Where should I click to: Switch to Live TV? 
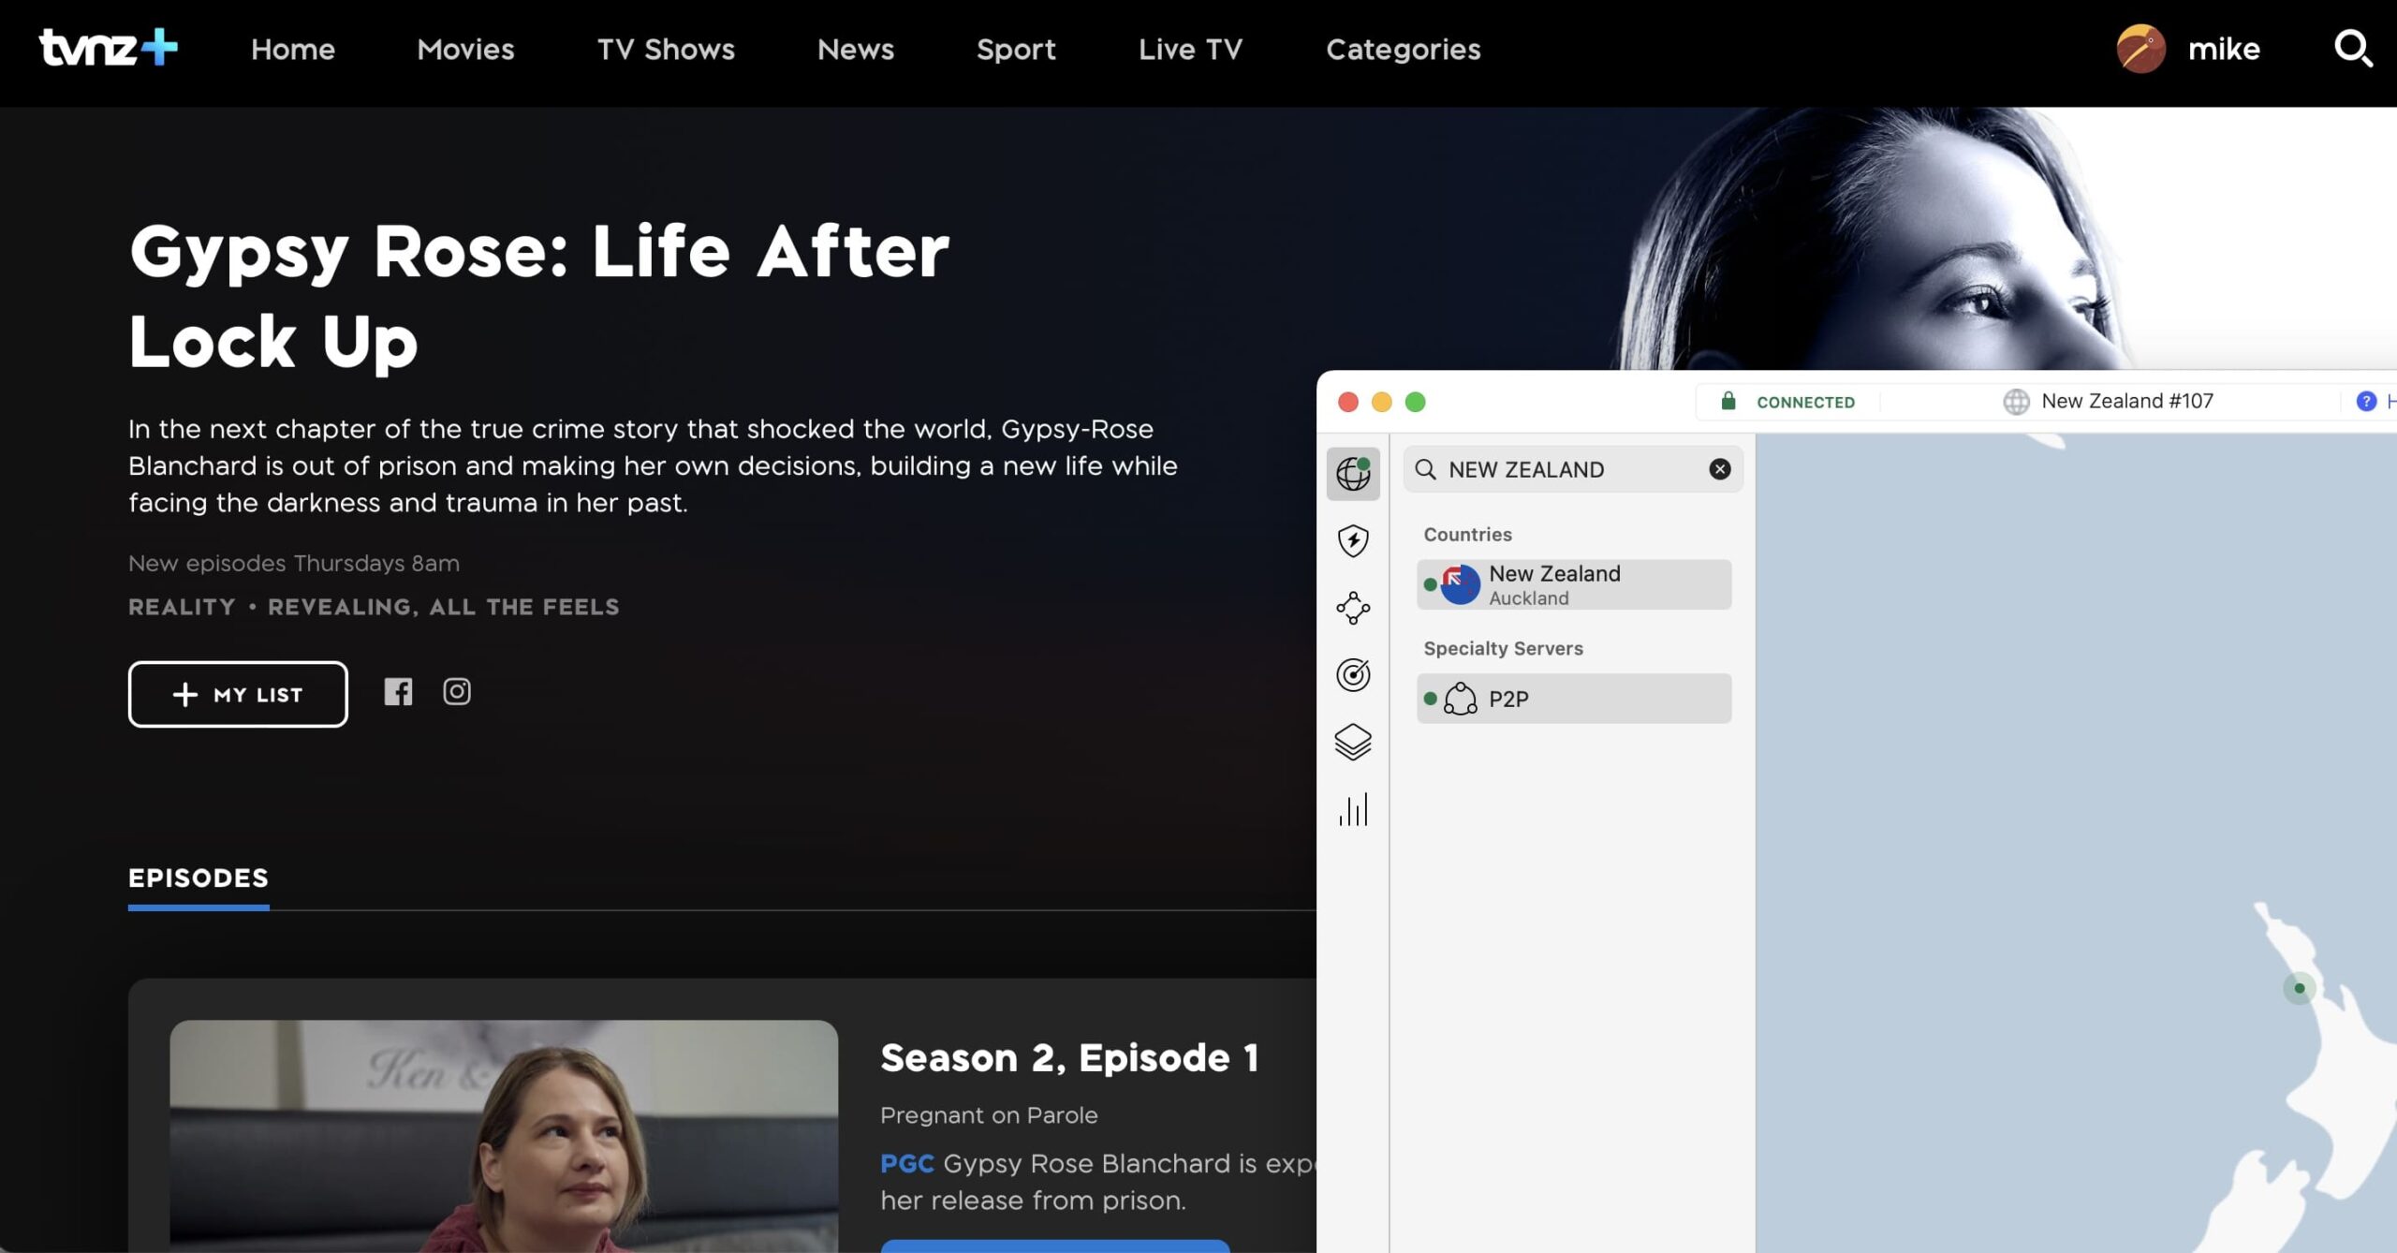[x=1189, y=49]
